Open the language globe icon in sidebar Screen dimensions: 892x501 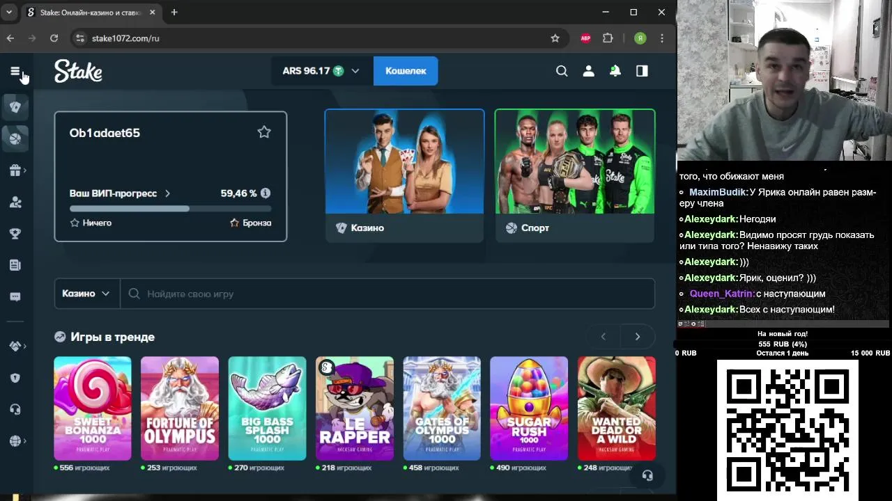tap(15, 441)
